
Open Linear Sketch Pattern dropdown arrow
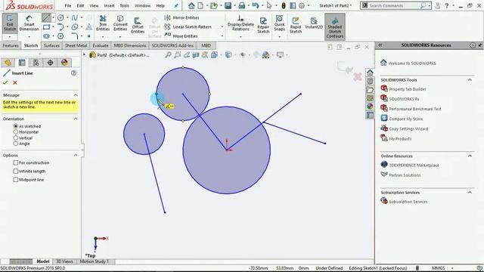(222, 27)
